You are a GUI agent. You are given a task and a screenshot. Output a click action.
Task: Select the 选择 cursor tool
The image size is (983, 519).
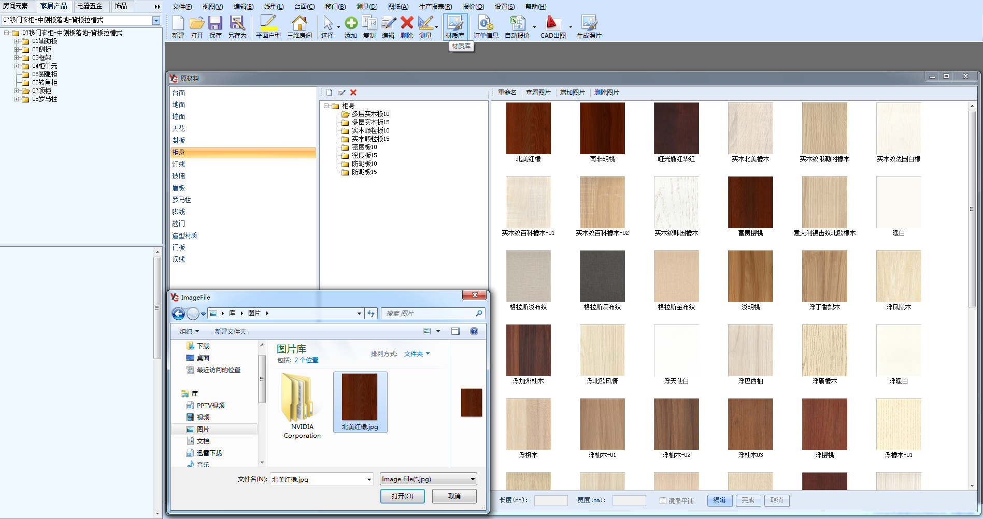[x=327, y=27]
